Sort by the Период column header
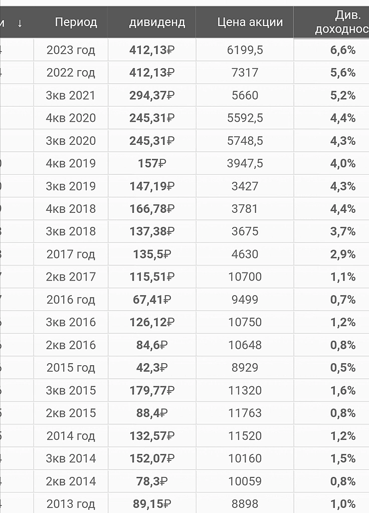The image size is (369, 513). pyautogui.click(x=76, y=22)
